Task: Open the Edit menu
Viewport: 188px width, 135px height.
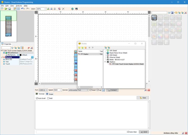Action: tap(7, 6)
